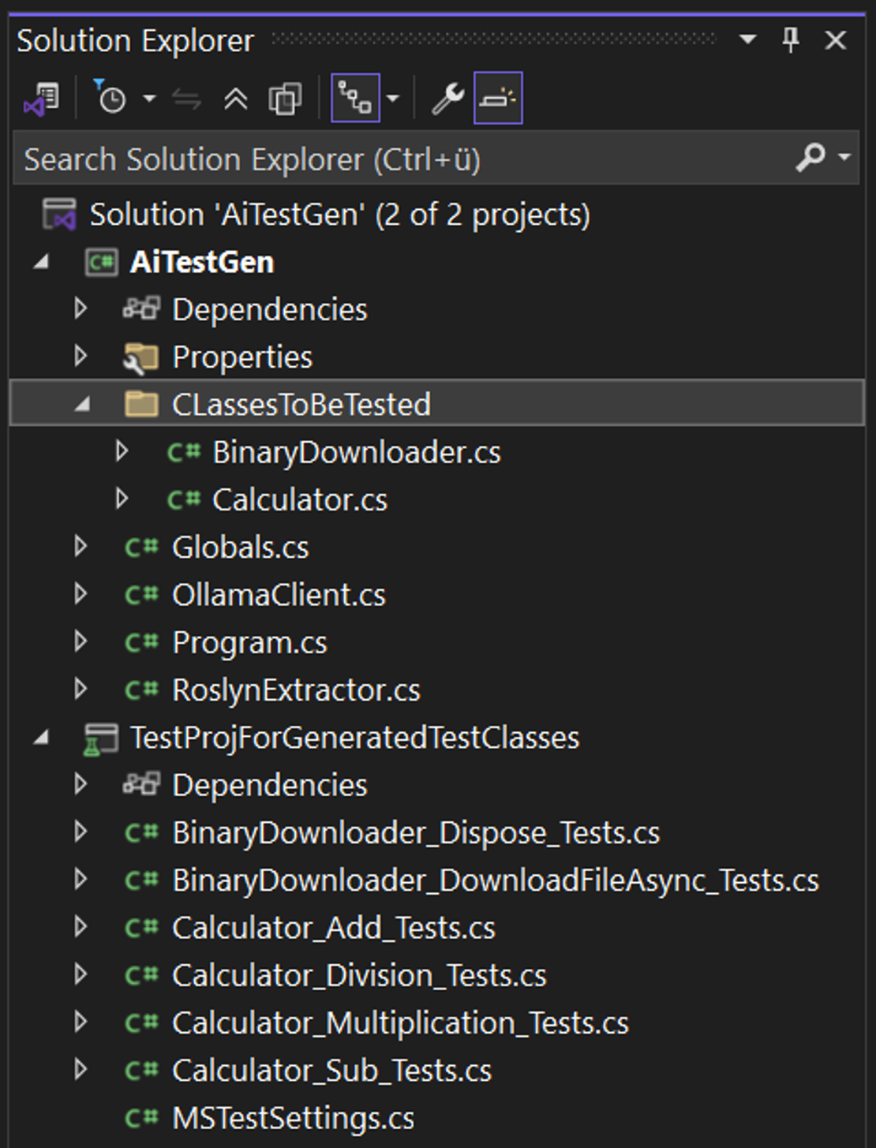Collapse the TestProjForGeneratedTestClasses project node
The width and height of the screenshot is (876, 1148).
(41, 738)
